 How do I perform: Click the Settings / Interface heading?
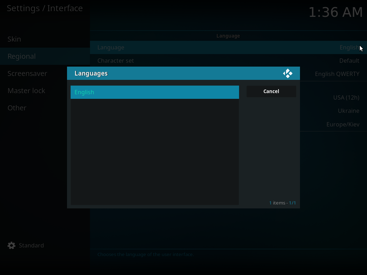[x=45, y=8]
